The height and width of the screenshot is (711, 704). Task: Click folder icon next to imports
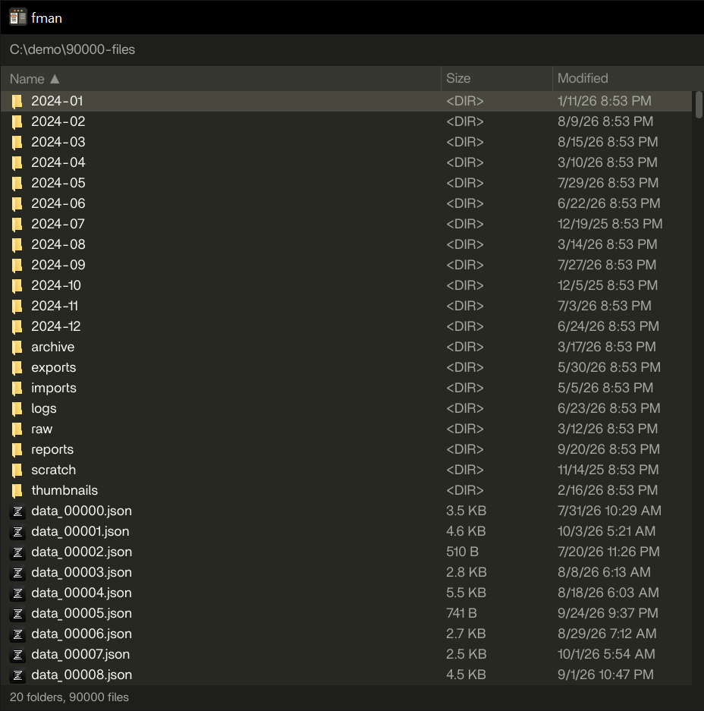tap(17, 389)
